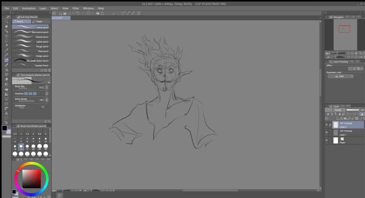Open brush size dynamics dropdown button
This screenshot has width=365, height=198.
(x=47, y=87)
